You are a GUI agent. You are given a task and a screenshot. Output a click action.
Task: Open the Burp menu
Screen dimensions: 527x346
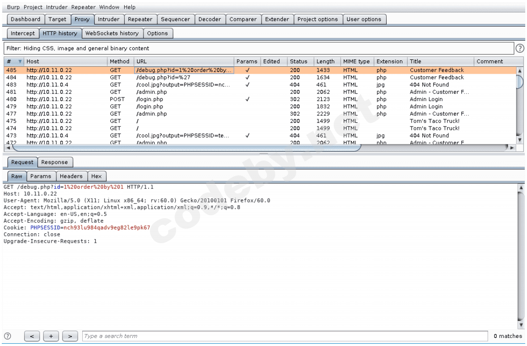(13, 7)
